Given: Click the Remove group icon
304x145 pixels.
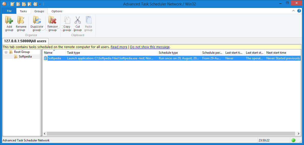Looking at the screenshot, I should 52,20.
